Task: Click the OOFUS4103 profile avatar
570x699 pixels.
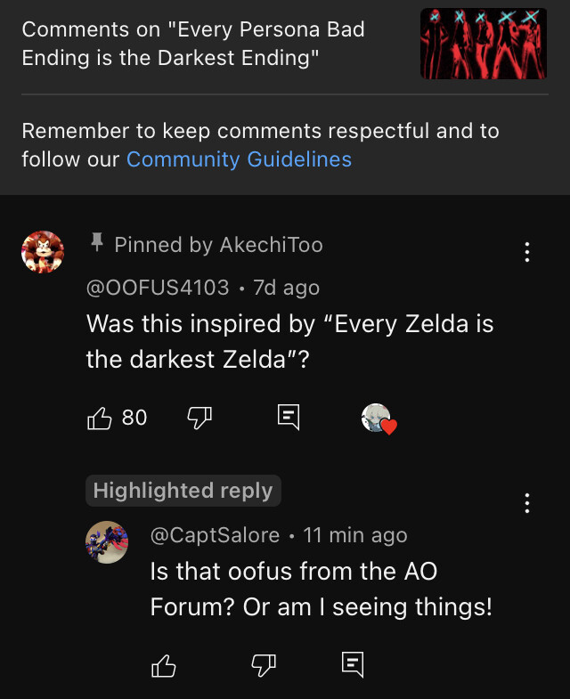Action: point(43,252)
